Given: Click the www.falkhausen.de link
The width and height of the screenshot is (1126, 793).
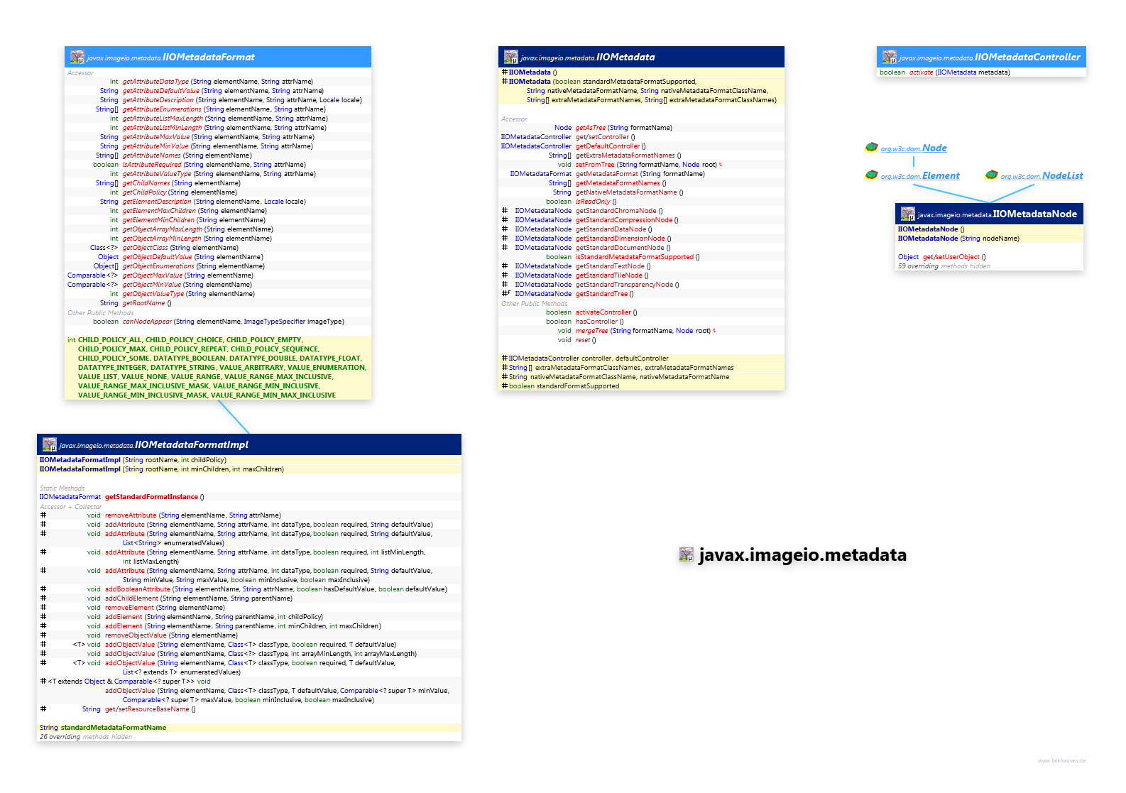Looking at the screenshot, I should click(x=1061, y=760).
